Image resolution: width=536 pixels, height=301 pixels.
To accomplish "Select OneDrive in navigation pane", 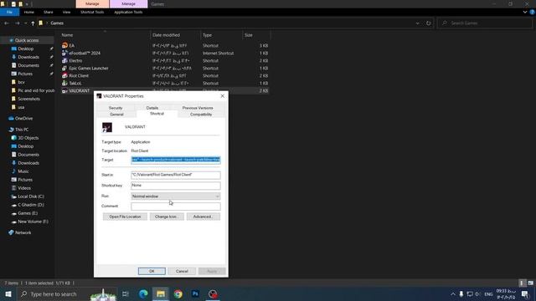I will [23, 119].
